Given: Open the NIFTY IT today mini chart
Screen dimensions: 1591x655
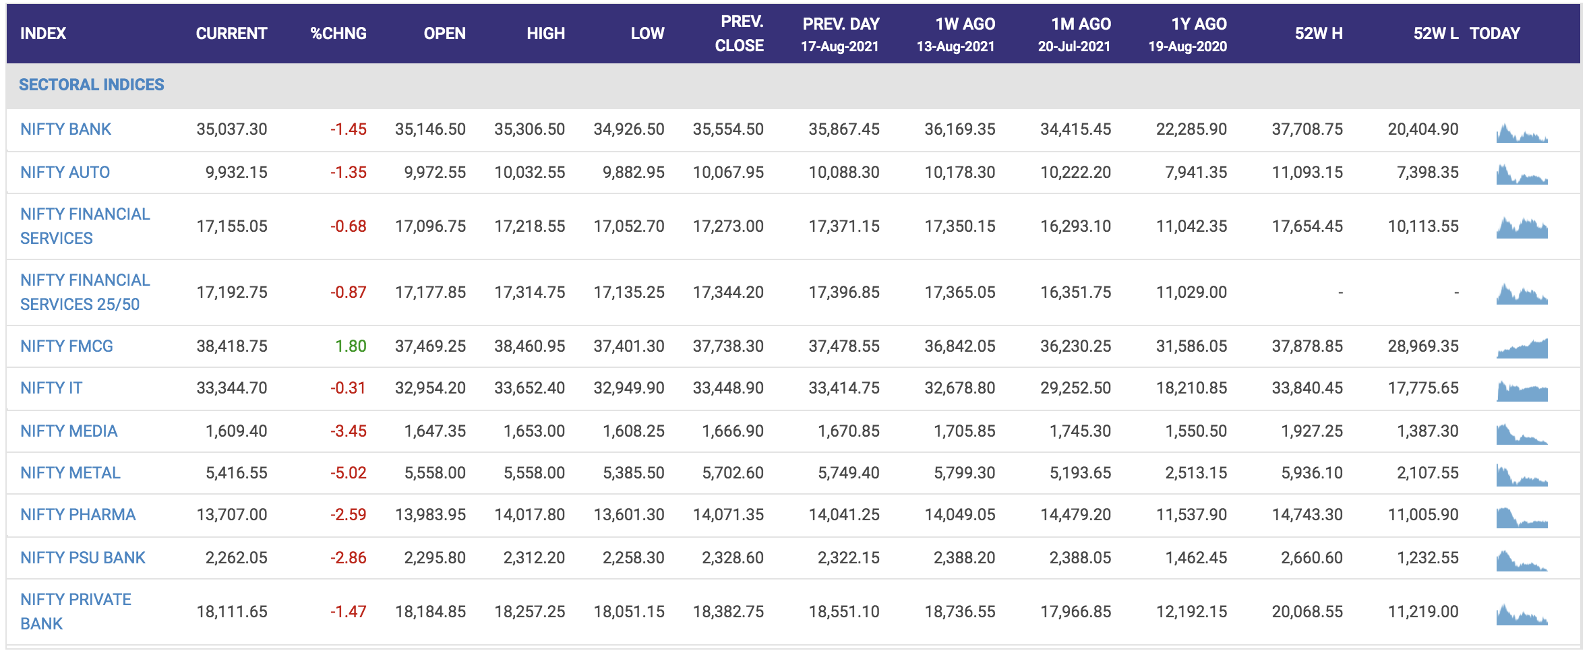Looking at the screenshot, I should click(x=1522, y=391).
